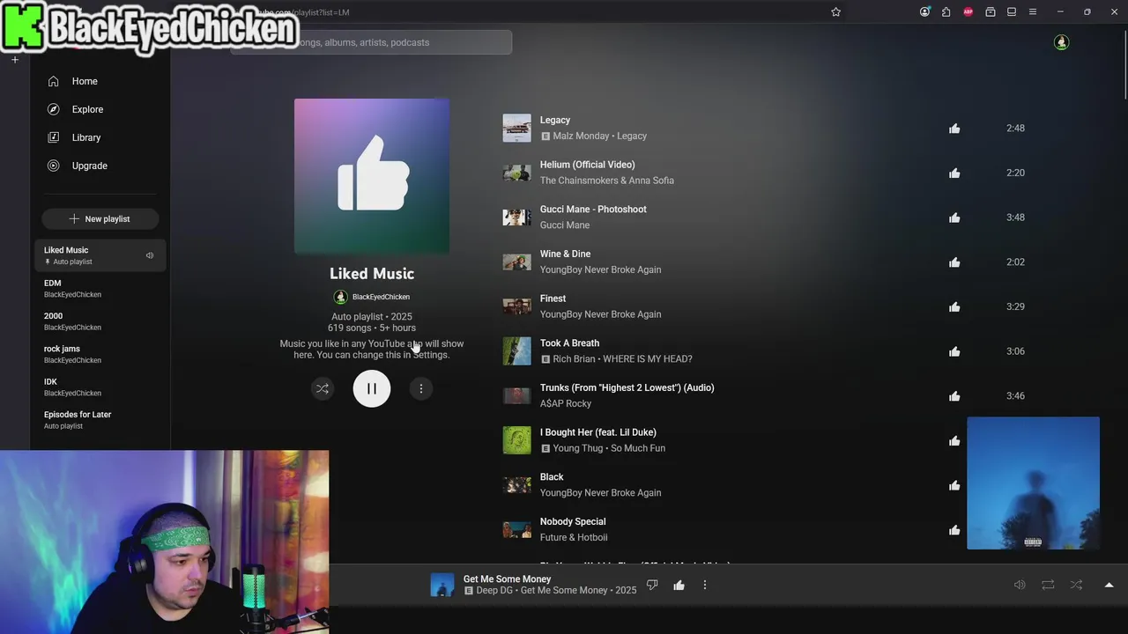Toggle like on Get Me Some Money

pos(679,585)
